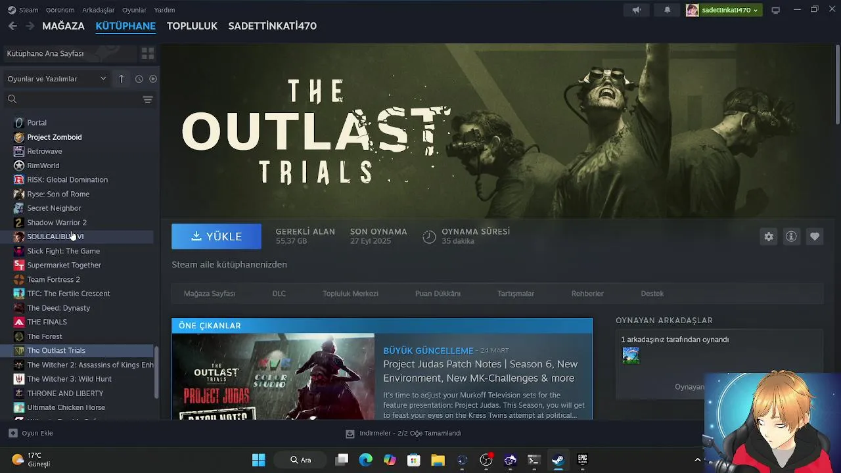Image resolution: width=841 pixels, height=473 pixels.
Task: Open File Explorer from taskbar
Action: pos(438,460)
